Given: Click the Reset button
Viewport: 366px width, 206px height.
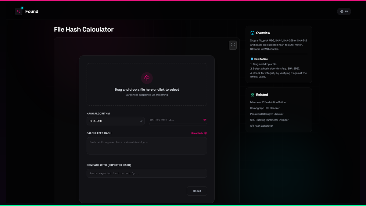Looking at the screenshot, I should pos(197,191).
